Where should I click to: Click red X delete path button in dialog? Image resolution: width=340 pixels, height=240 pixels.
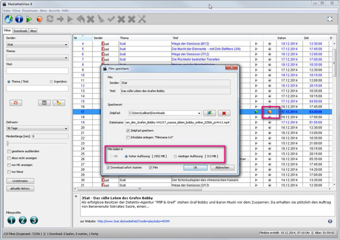[224, 113]
